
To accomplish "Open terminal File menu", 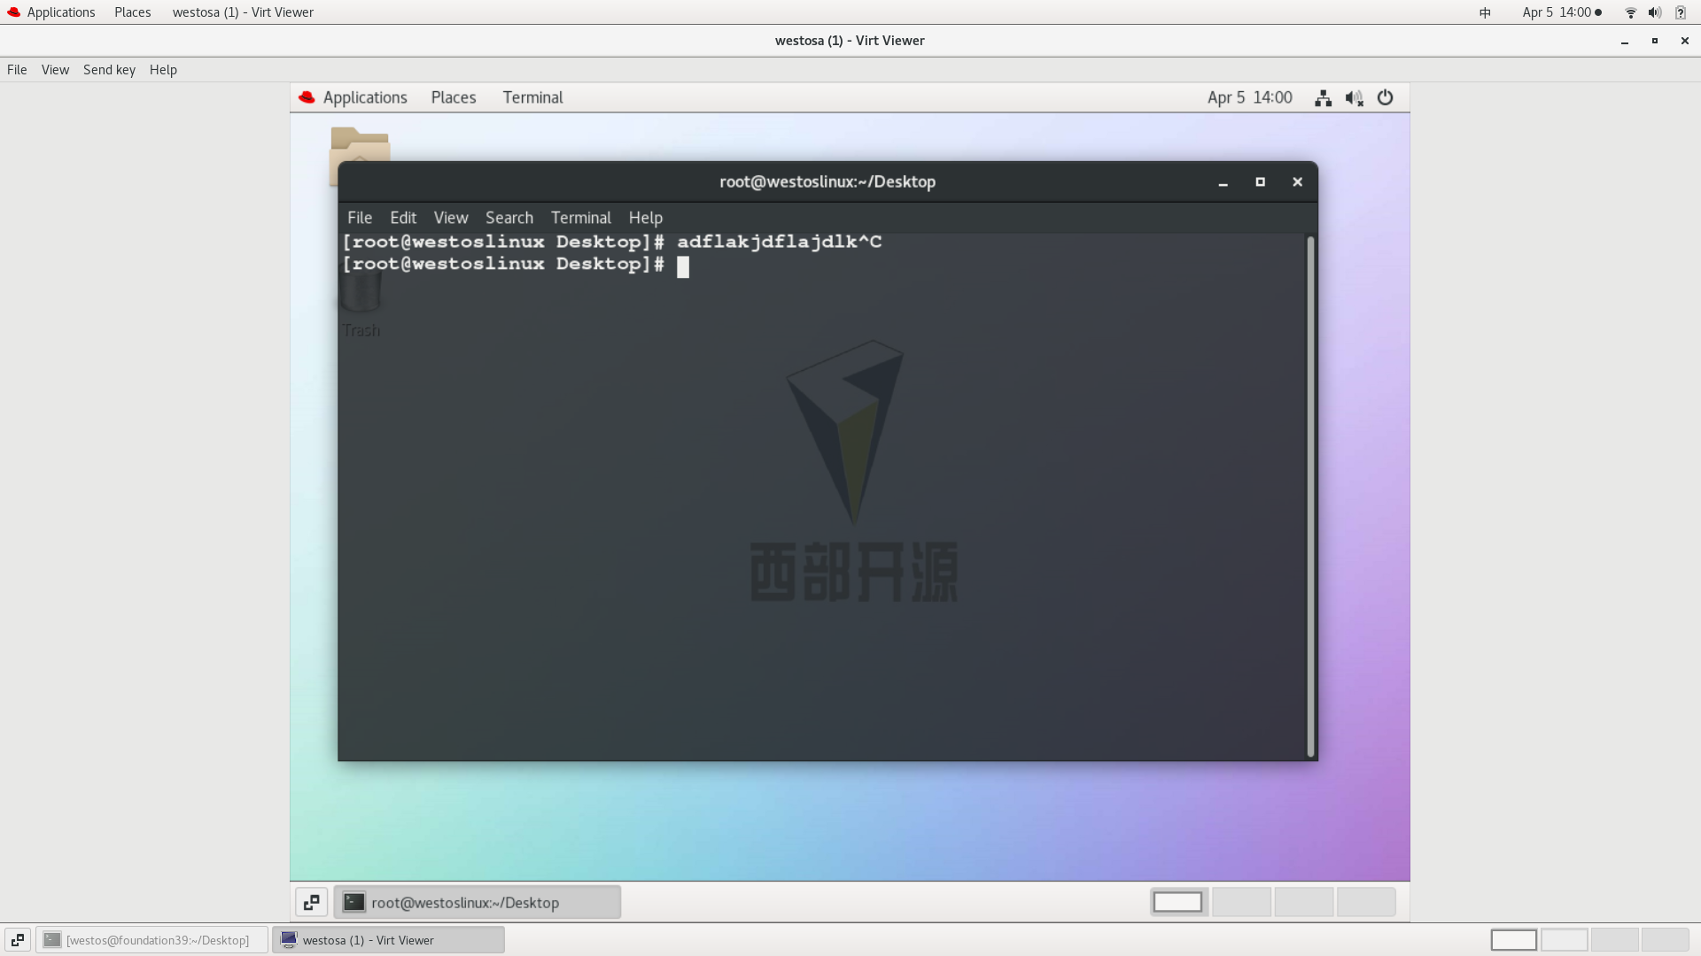I will click(x=360, y=218).
